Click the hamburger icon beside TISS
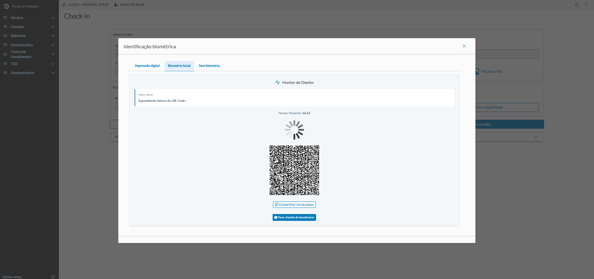Screen dimensions: 594x279 coord(5,64)
